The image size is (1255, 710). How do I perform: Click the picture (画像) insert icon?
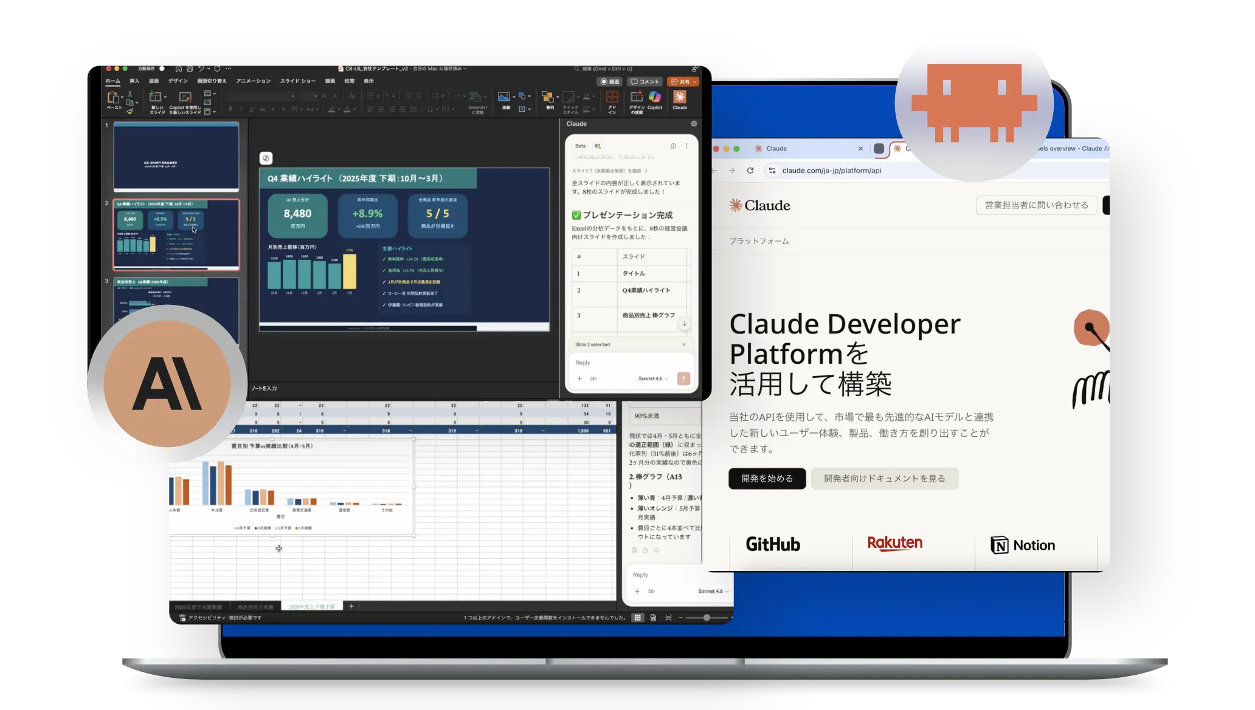click(503, 97)
